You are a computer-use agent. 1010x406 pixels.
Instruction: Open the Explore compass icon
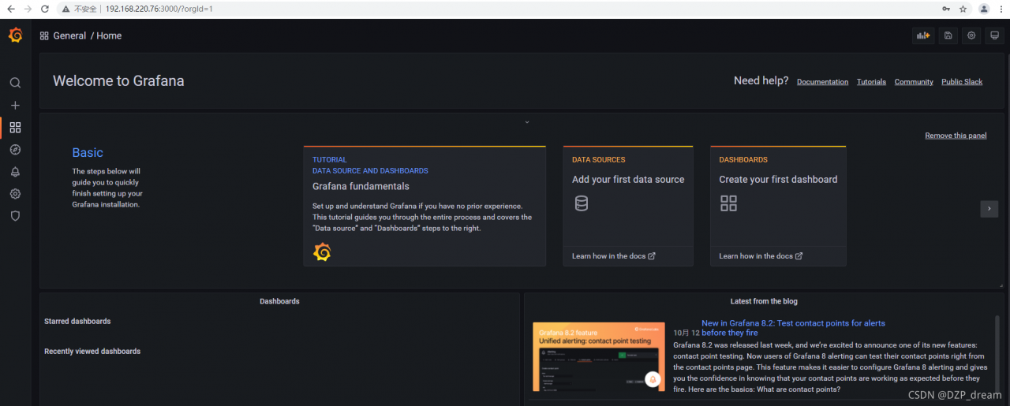pos(15,149)
